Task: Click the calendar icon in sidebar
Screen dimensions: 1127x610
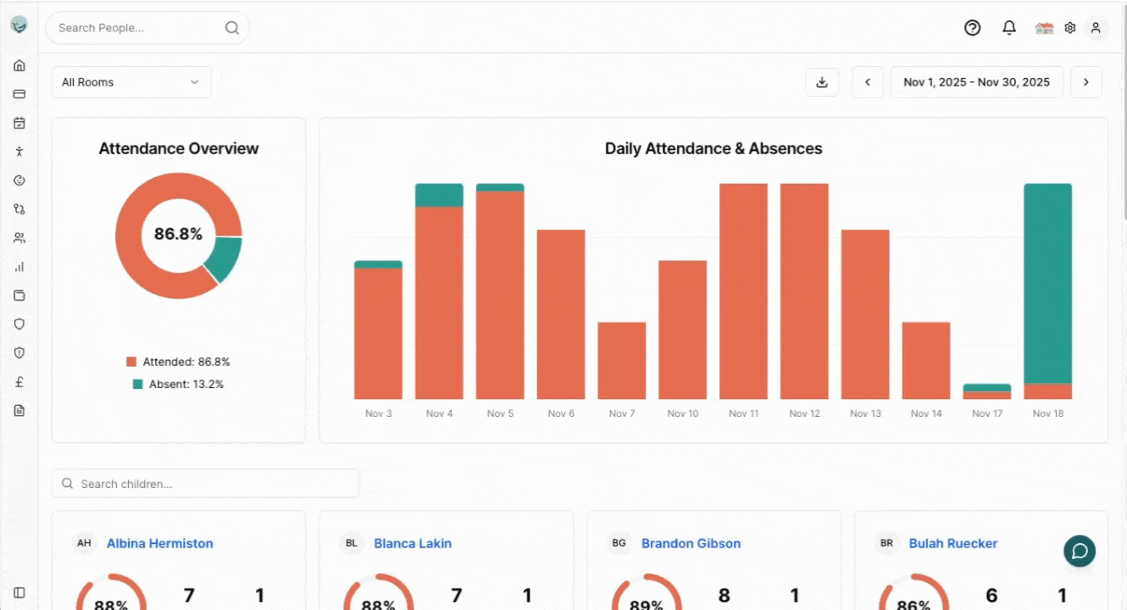Action: click(19, 123)
